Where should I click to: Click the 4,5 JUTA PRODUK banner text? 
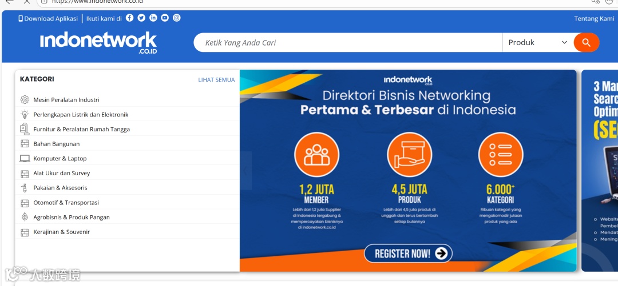(410, 194)
